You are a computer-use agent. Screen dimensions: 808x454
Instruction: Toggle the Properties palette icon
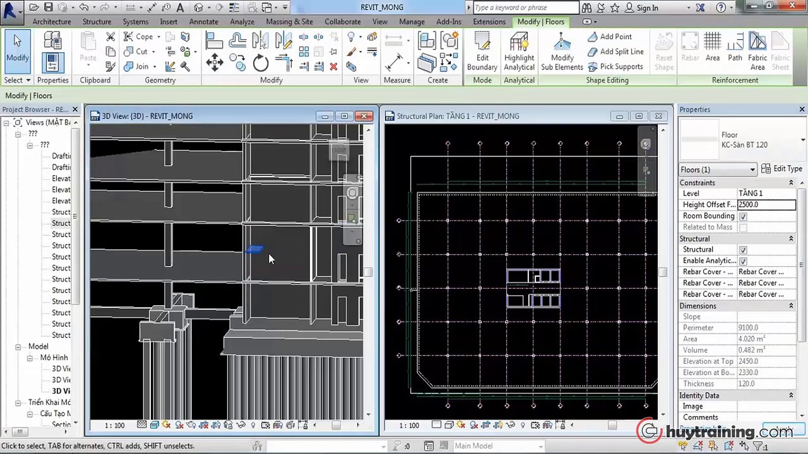(52, 62)
